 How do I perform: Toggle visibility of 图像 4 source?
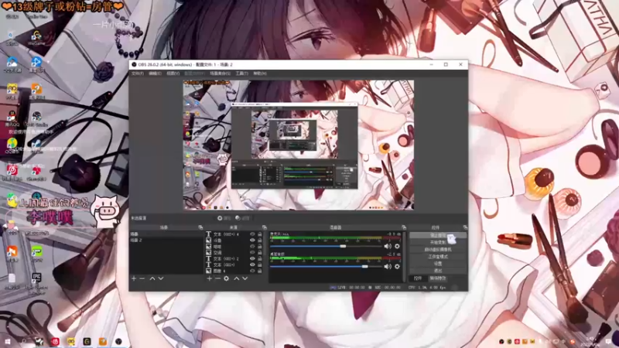click(252, 271)
